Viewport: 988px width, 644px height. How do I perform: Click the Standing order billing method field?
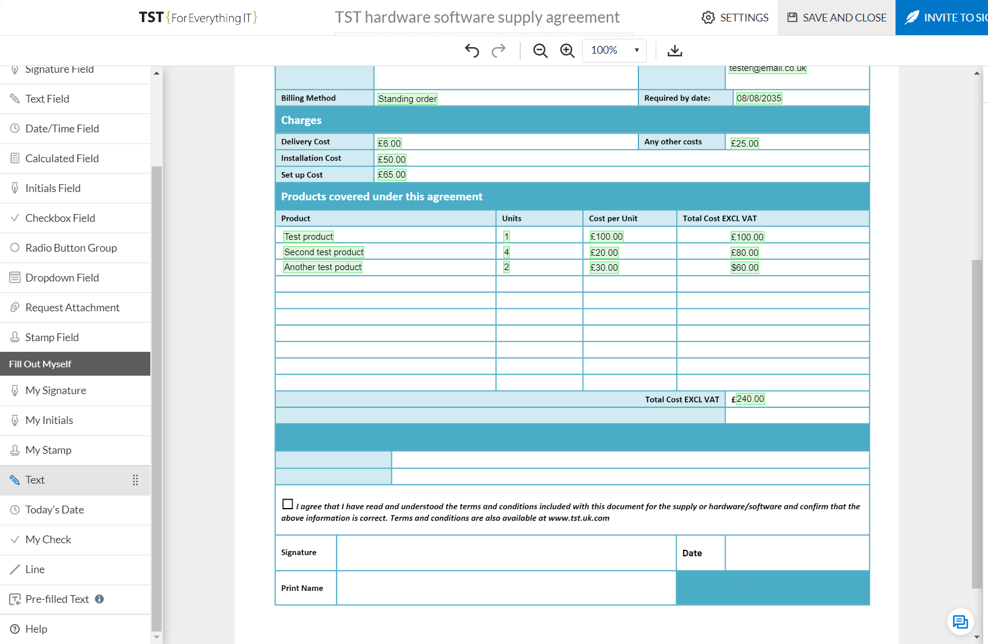pyautogui.click(x=407, y=99)
